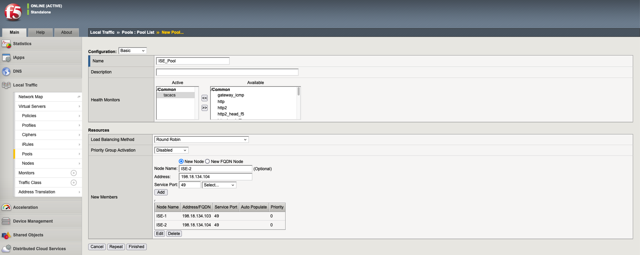Click the DNS globe icon

pos(6,71)
